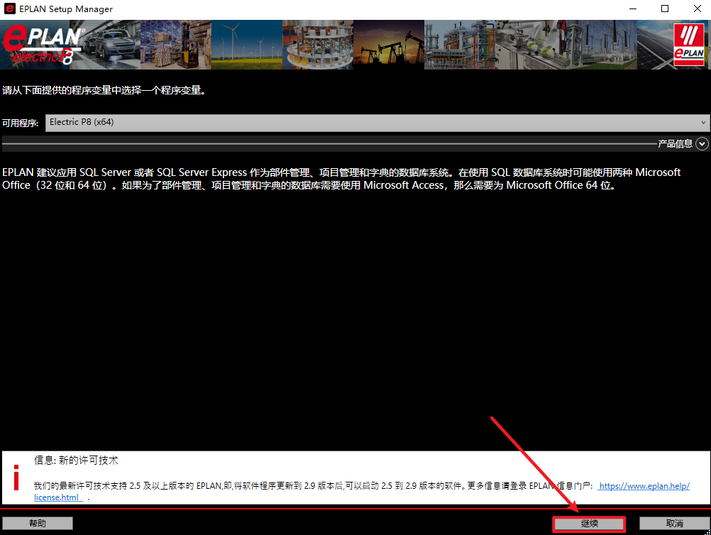The height and width of the screenshot is (535, 711).
Task: Open the 可用程序 Electric P8 (x64) dropdown
Action: [377, 122]
